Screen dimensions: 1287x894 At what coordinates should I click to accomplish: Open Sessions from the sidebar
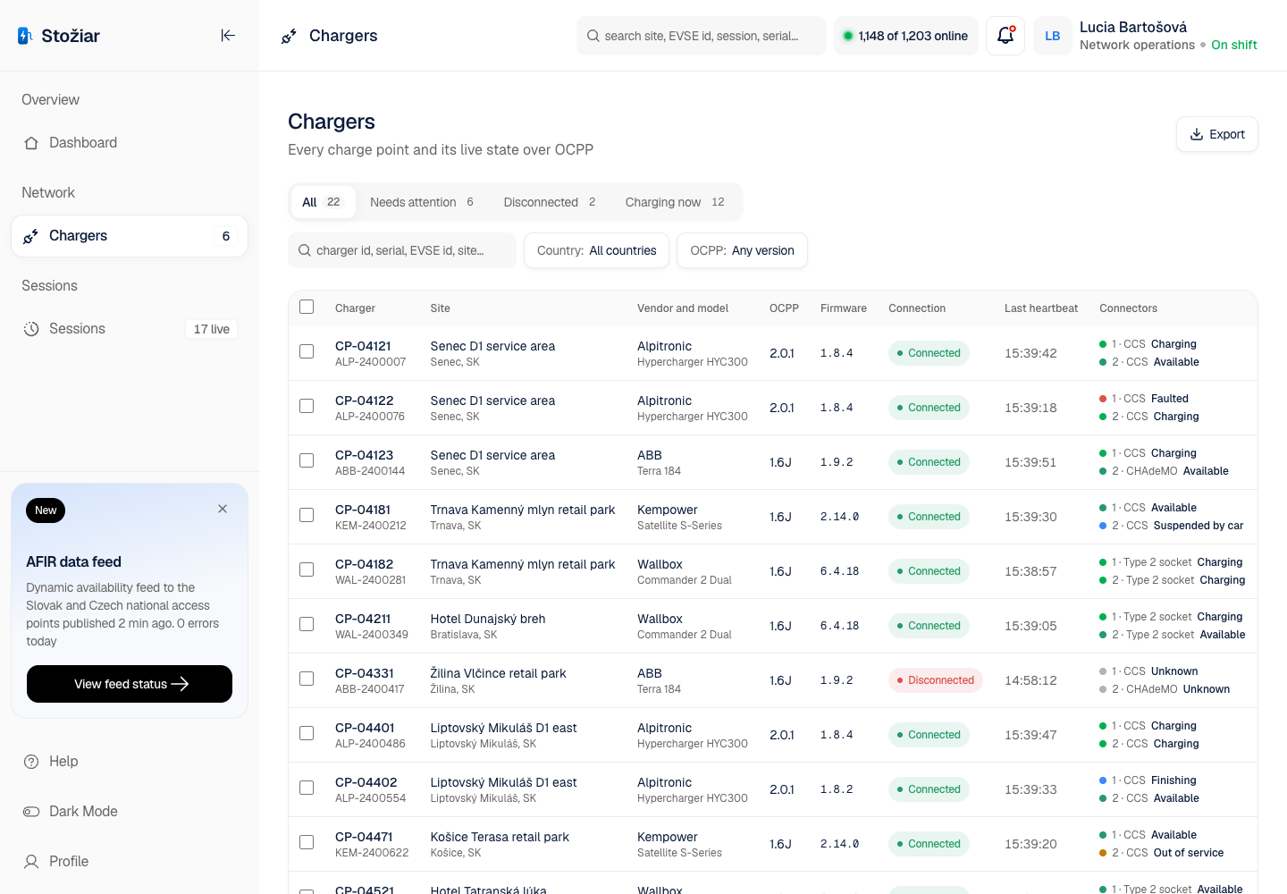[130, 329]
